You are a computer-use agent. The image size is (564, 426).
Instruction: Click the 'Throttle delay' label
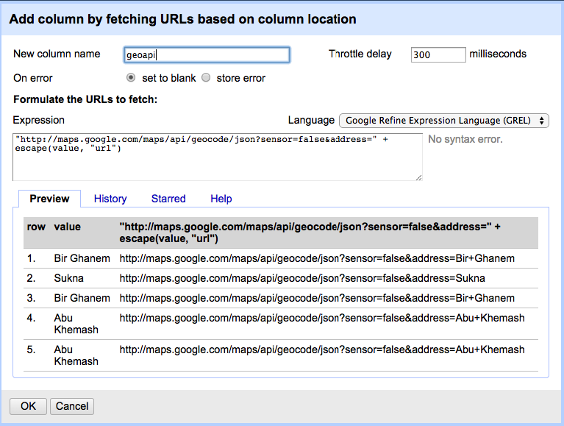coord(360,54)
